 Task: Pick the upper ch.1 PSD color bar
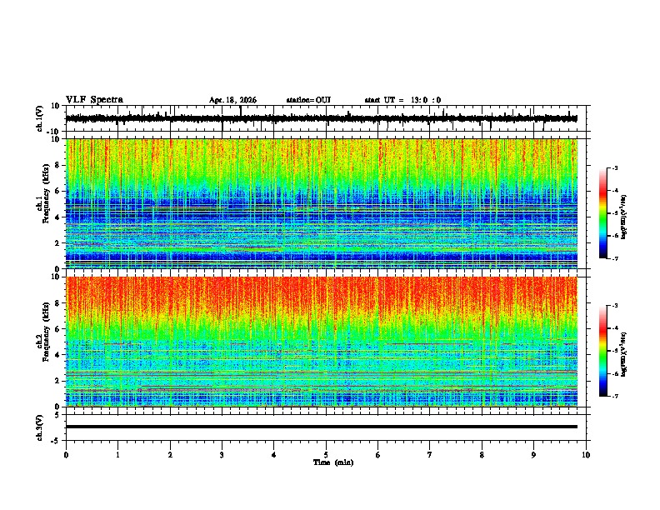(602, 213)
